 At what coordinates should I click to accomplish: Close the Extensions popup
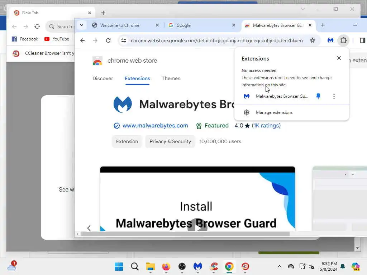tap(339, 58)
